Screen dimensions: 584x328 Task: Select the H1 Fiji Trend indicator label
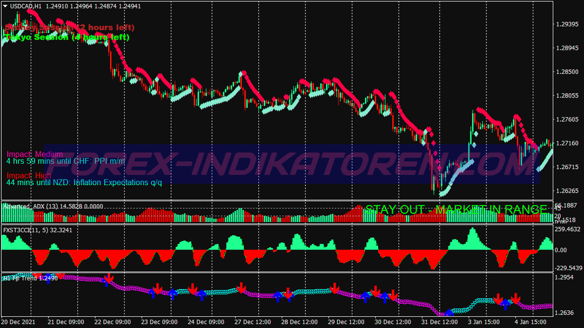point(30,278)
